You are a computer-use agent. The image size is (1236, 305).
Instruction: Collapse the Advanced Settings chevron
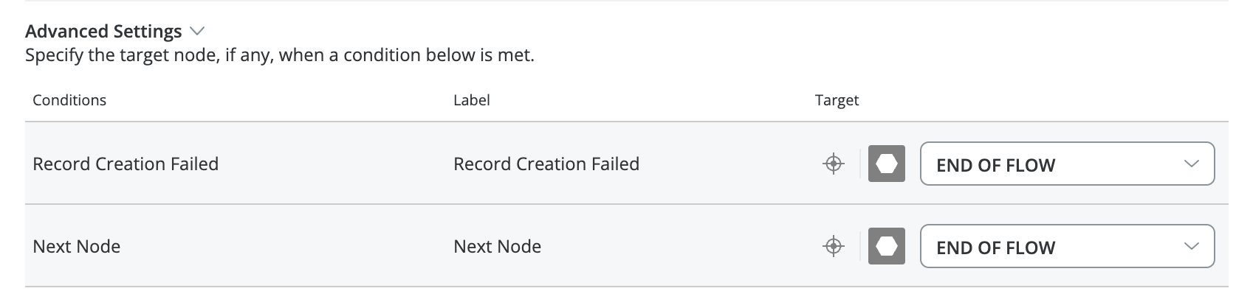[196, 31]
